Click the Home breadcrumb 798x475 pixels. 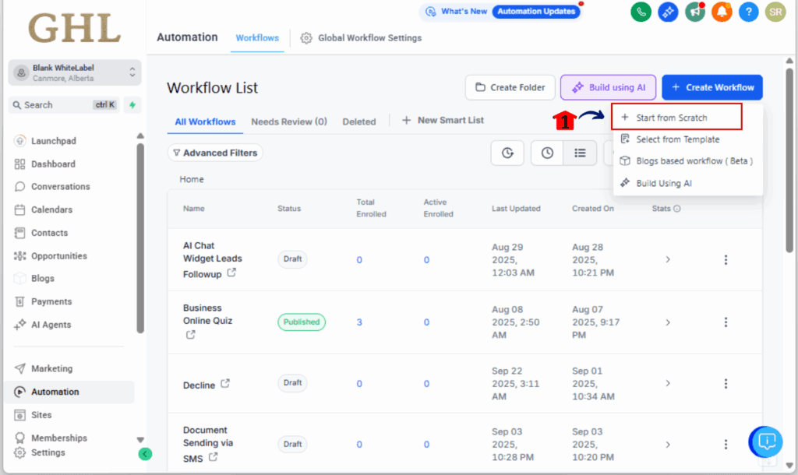[x=192, y=179]
